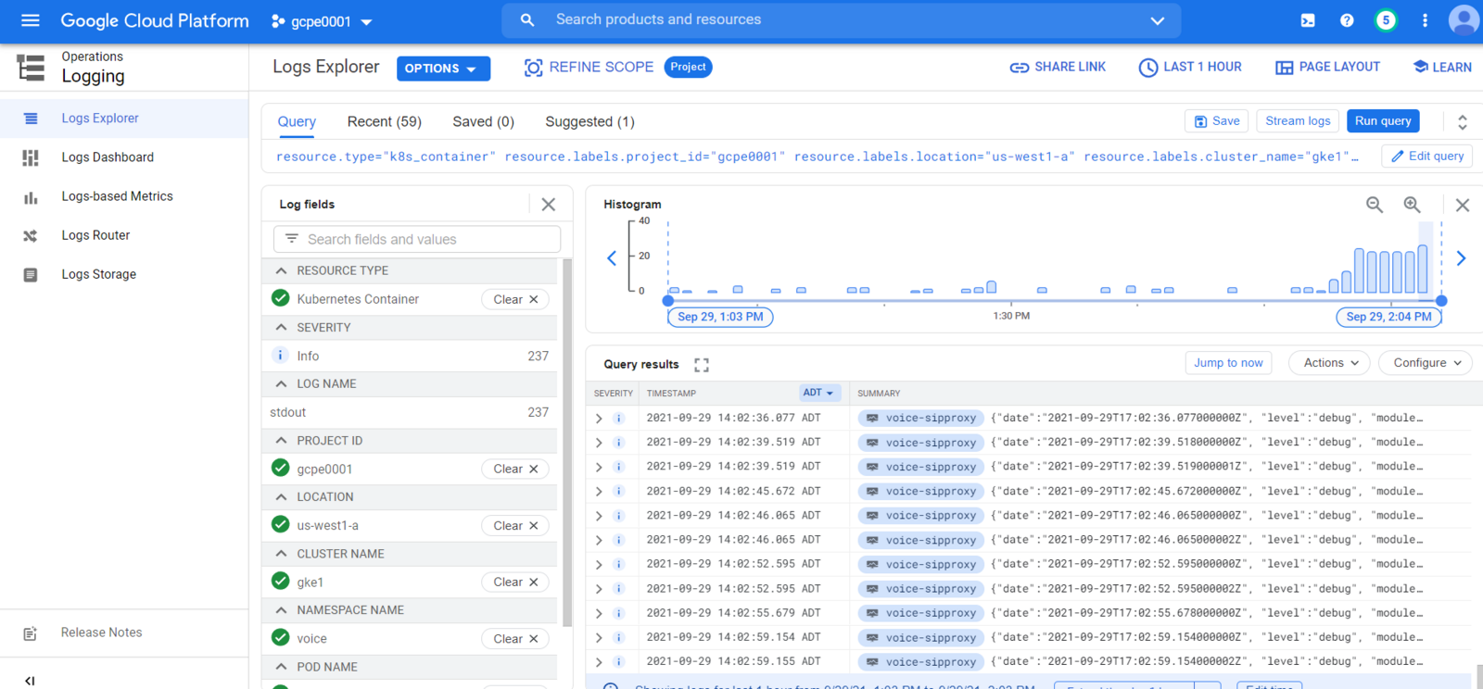Zoom out the histogram
Viewport: 1483px width, 689px height.
pos(1375,205)
